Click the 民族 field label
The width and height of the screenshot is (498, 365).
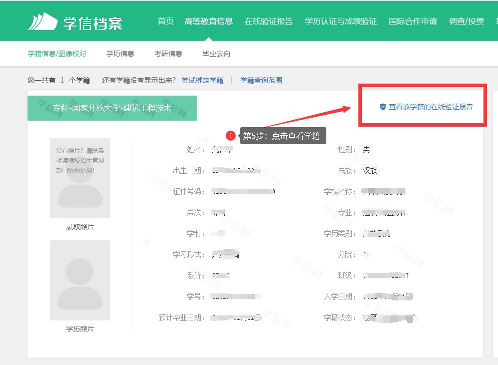click(x=347, y=171)
